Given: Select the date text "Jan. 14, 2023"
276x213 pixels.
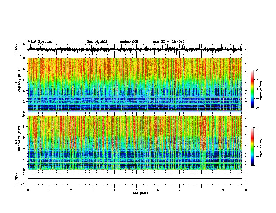Looking at the screenshot, I should point(97,42).
